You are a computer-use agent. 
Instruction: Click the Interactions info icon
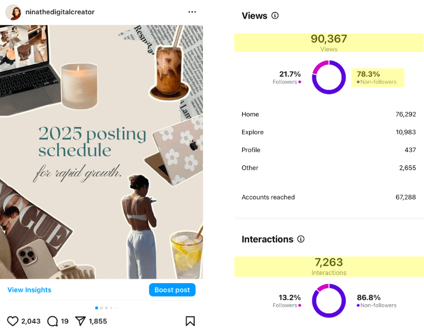pos(301,239)
